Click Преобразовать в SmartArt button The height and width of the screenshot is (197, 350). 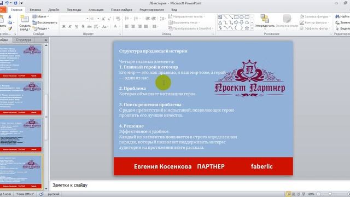[191, 28]
